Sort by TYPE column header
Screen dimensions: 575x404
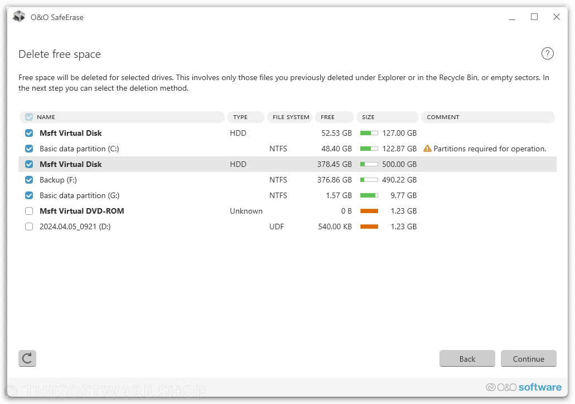(x=246, y=117)
